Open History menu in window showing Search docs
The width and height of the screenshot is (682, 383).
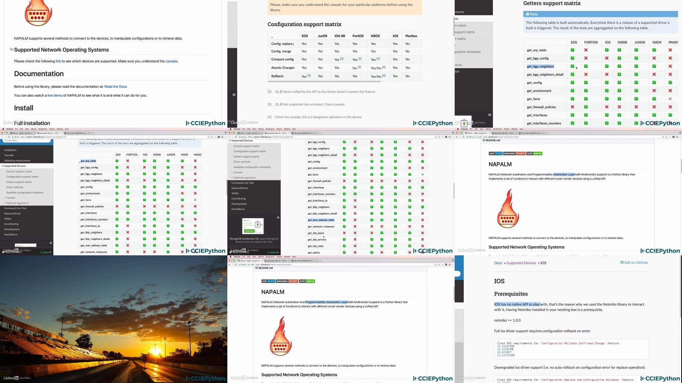pos(34,129)
